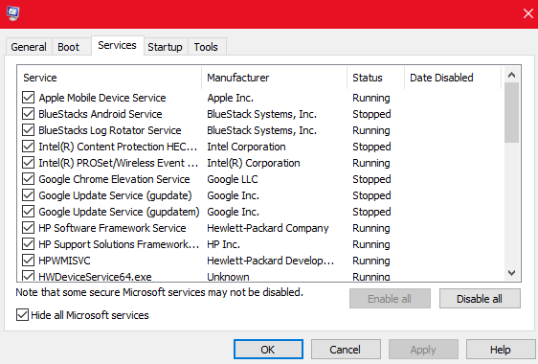Viewport: 538px width, 364px height.
Task: Toggle Intel(R) Content Protection HEC checkbox
Action: coord(28,147)
